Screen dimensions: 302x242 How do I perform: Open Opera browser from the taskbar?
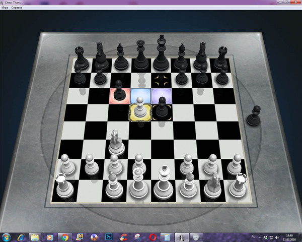pyautogui.click(x=153, y=237)
